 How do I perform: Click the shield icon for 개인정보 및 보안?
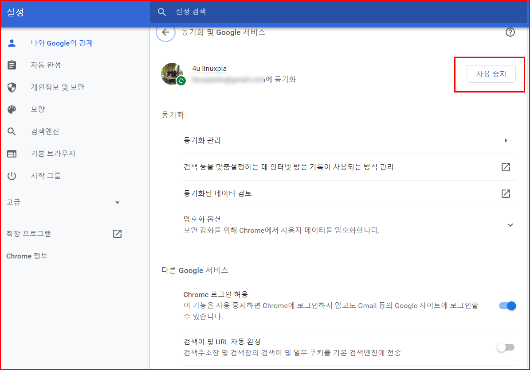tap(12, 87)
